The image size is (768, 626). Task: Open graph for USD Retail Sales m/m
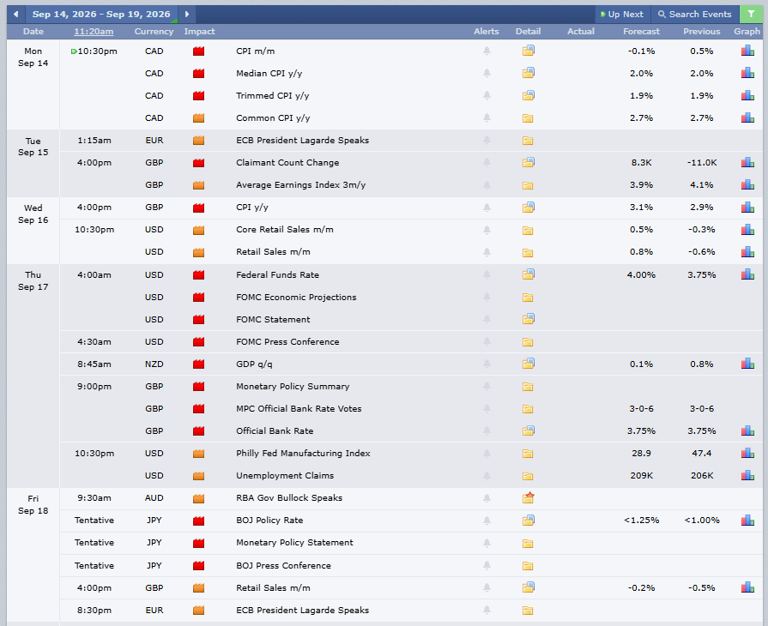(747, 252)
